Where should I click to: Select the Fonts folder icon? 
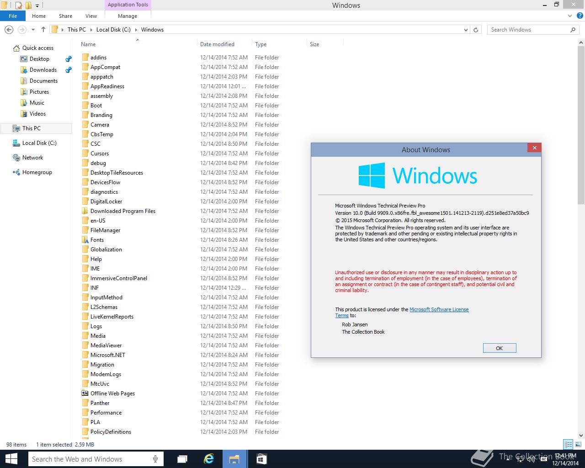85,240
